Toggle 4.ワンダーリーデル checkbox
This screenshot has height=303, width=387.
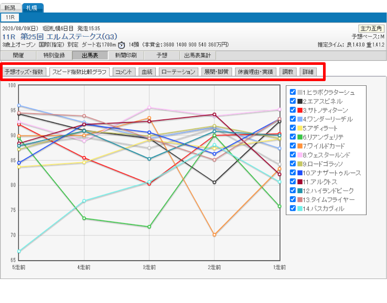tap(293, 119)
